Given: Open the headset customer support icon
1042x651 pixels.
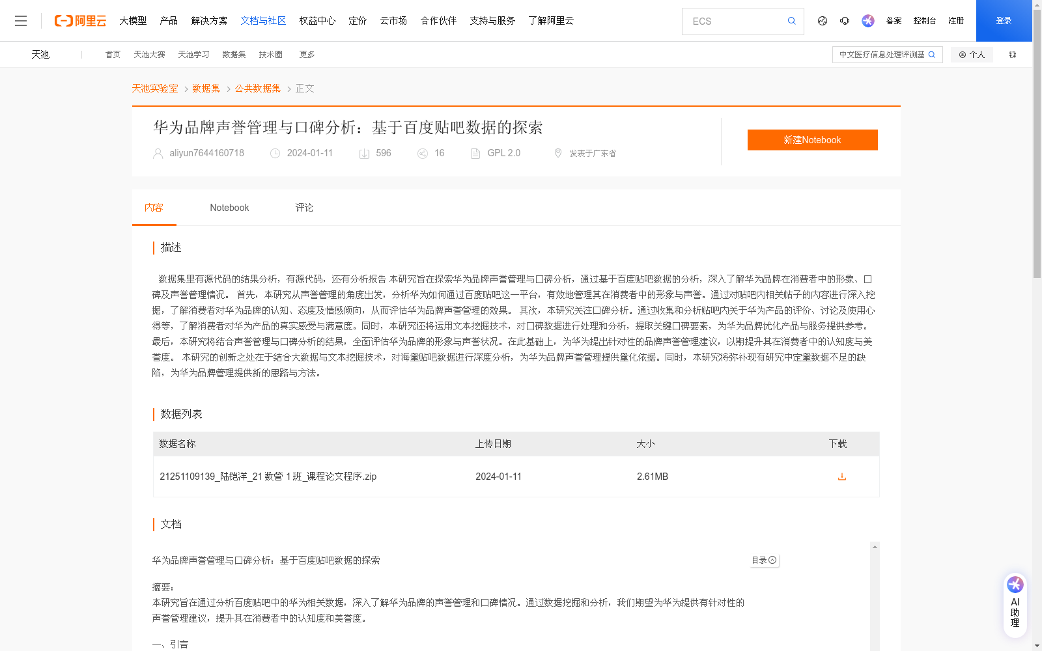Looking at the screenshot, I should click(845, 21).
